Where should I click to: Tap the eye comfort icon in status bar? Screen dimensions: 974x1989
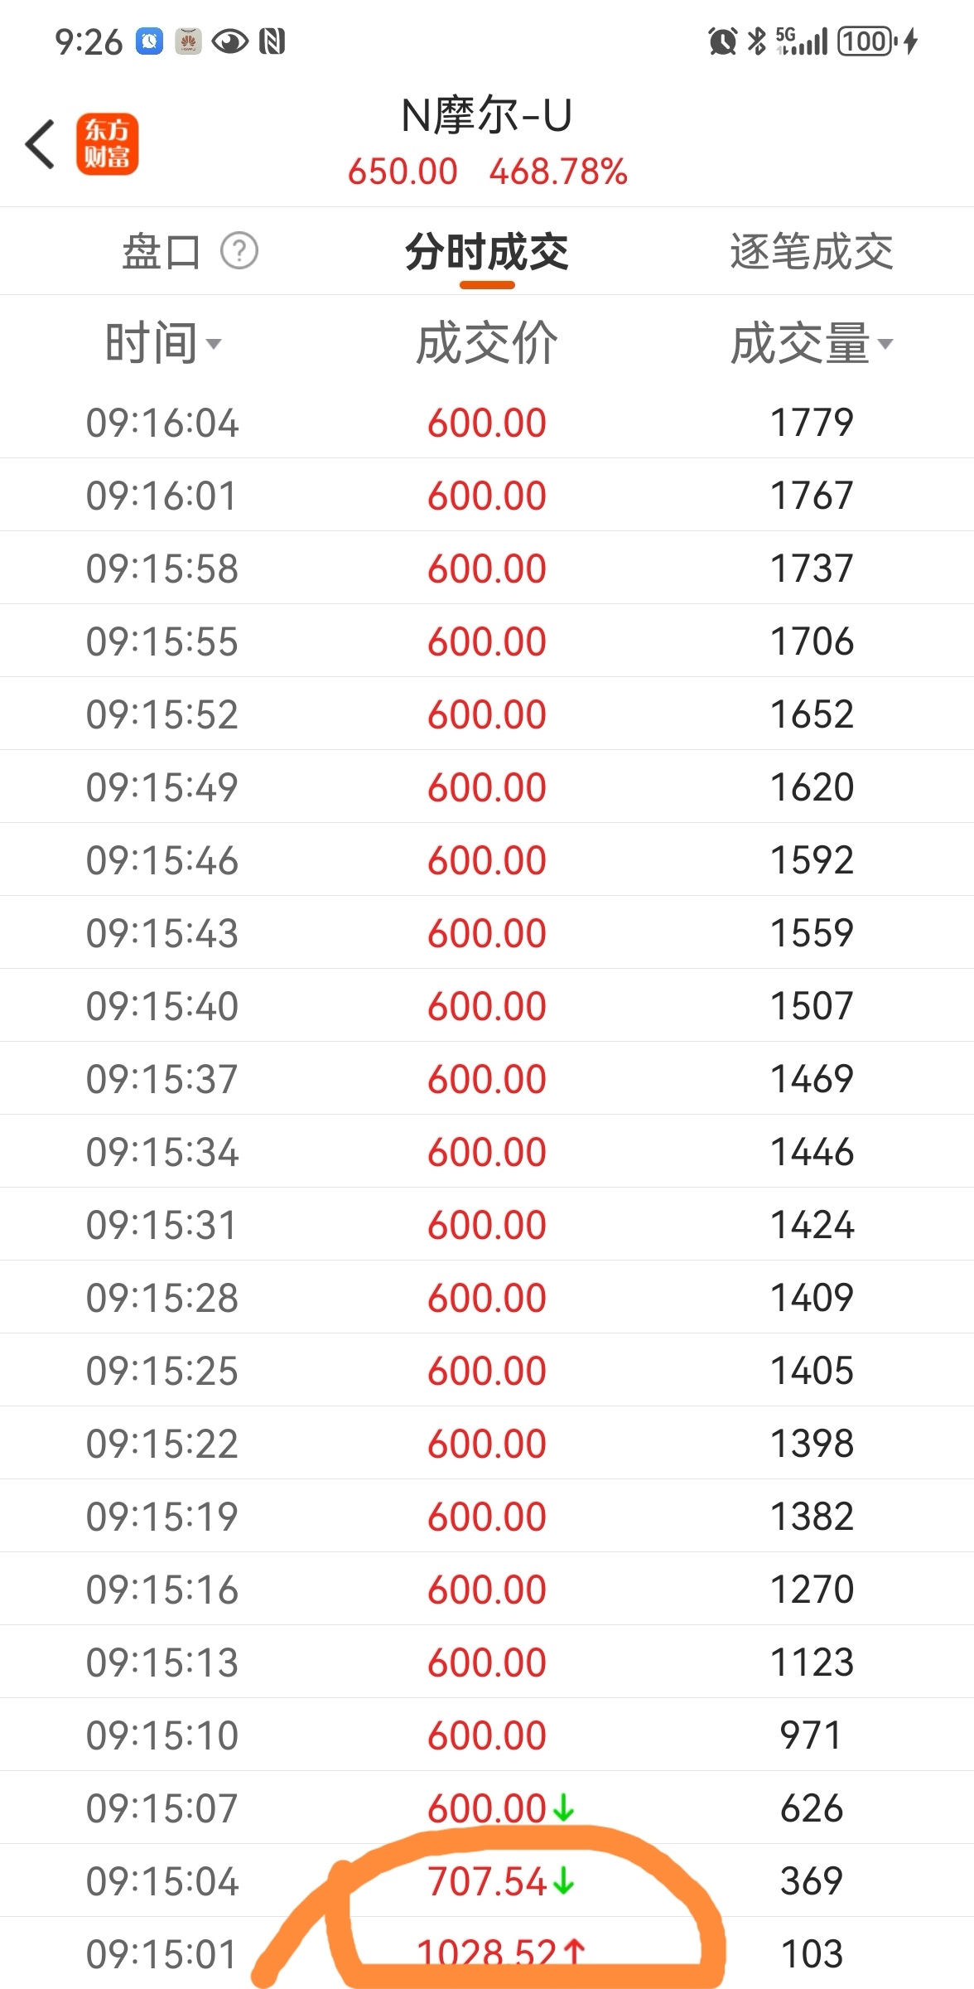[229, 41]
